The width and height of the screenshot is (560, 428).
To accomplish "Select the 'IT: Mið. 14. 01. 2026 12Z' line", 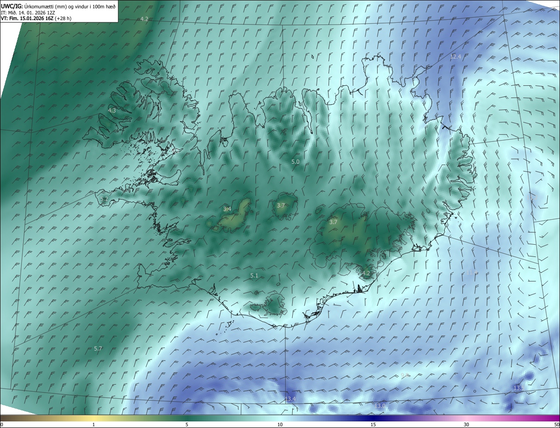I will [28, 13].
